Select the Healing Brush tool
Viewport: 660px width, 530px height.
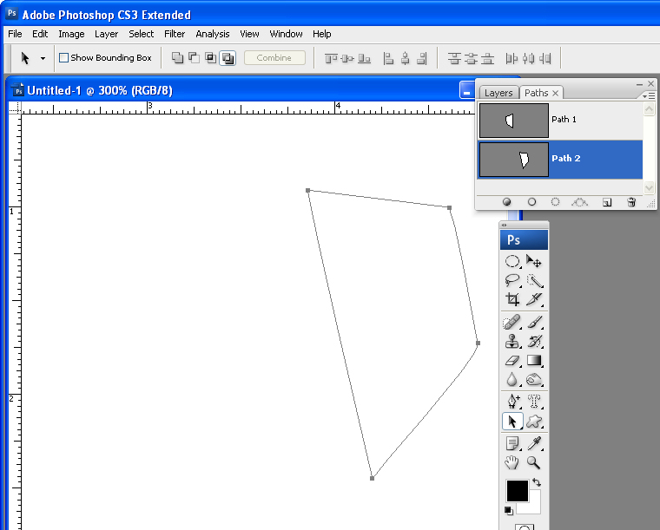512,323
